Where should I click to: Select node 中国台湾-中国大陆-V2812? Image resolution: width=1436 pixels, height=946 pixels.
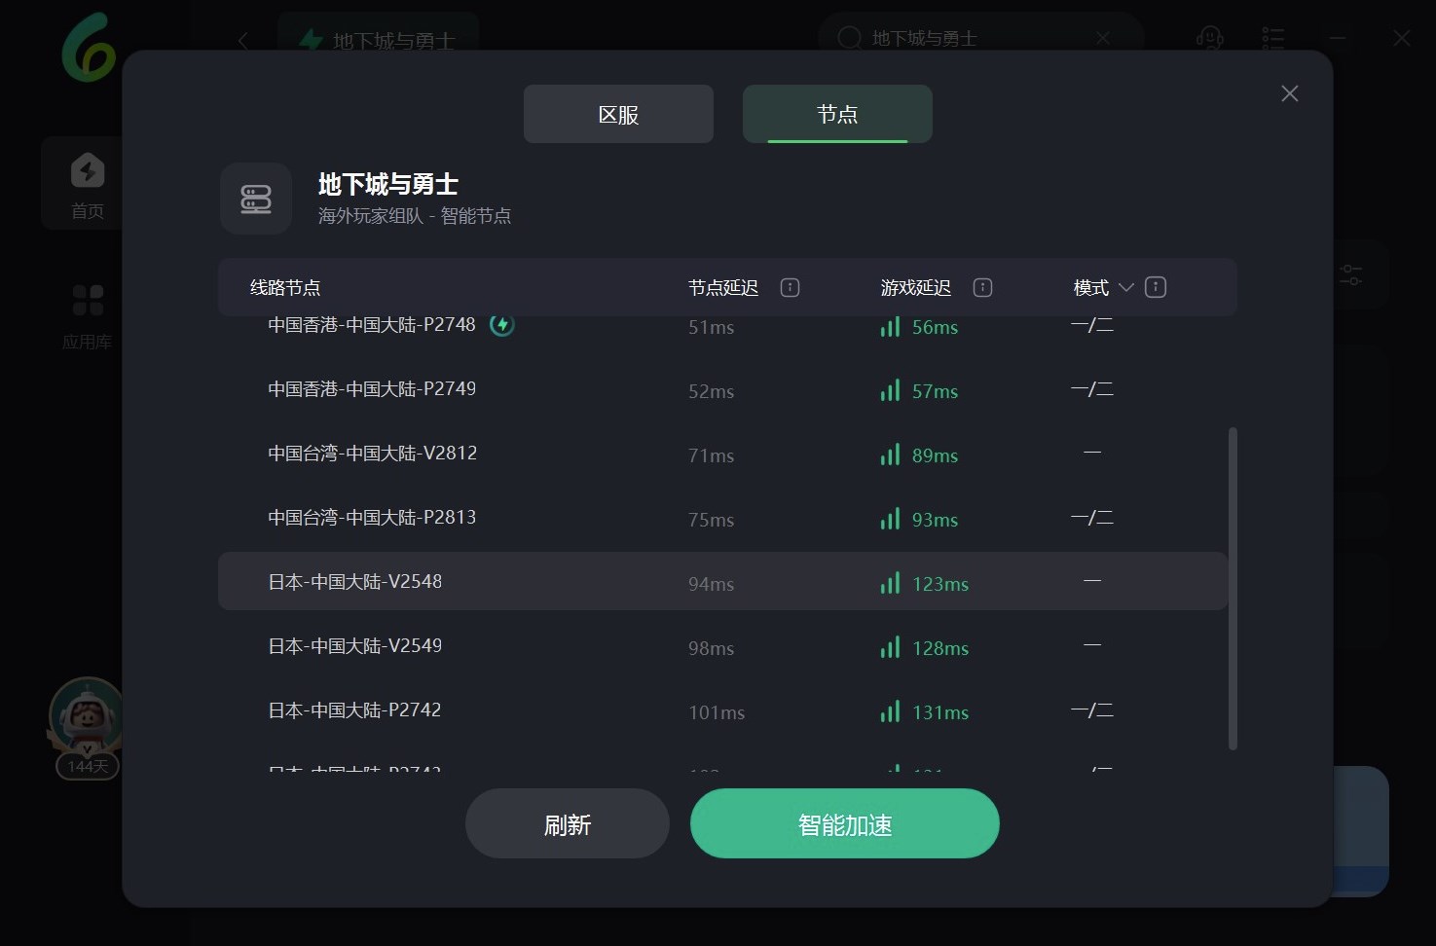coord(372,454)
